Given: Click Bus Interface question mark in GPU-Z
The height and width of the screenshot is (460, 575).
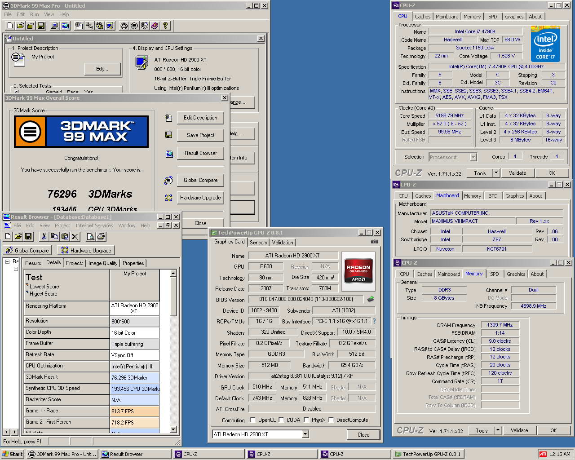Looking at the screenshot, I should (x=374, y=321).
